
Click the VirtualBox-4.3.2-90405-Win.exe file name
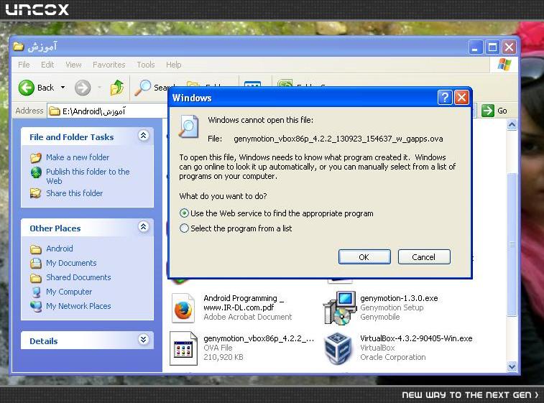416,338
